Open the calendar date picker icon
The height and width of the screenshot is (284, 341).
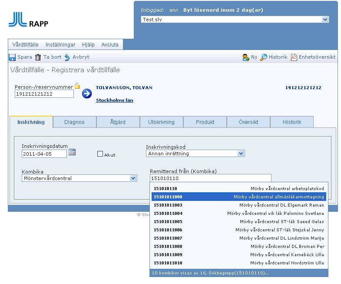72,152
